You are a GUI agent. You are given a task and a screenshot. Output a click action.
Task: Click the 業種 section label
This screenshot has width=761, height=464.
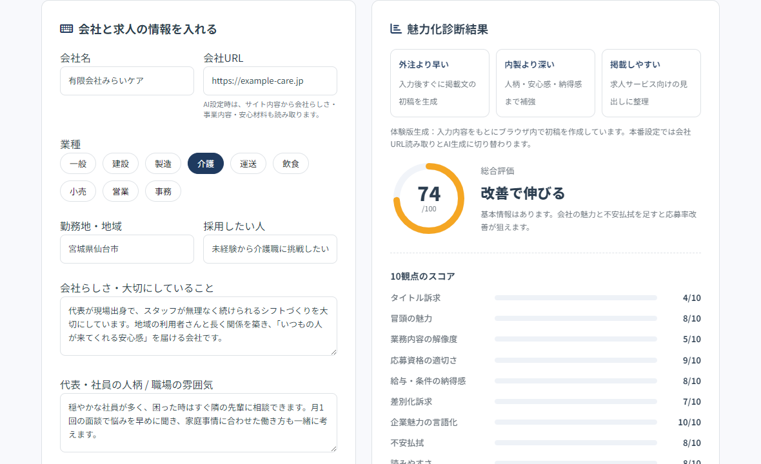tap(70, 144)
